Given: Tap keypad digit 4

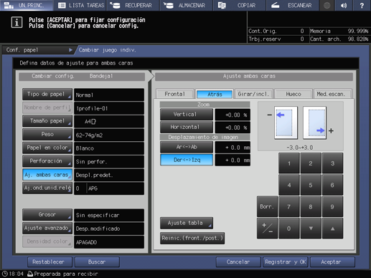Looking at the screenshot, I should point(289,185).
